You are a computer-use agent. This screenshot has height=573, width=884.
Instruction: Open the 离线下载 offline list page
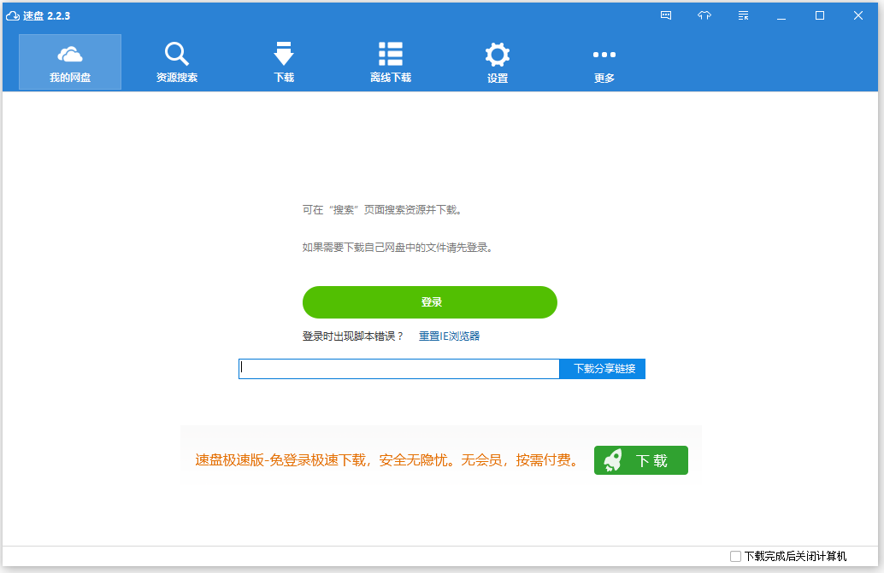391,62
